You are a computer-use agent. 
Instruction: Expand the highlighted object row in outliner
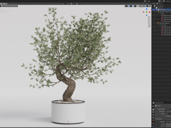(156, 10)
